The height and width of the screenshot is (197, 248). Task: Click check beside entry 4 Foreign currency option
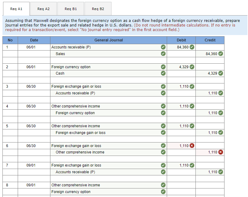(163, 113)
